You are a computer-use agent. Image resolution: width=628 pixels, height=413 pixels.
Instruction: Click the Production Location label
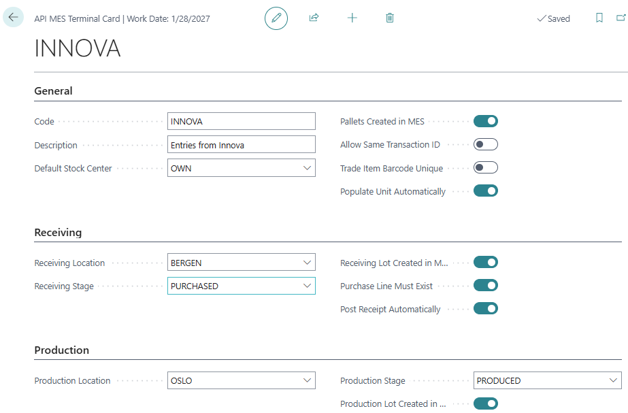[x=73, y=380]
